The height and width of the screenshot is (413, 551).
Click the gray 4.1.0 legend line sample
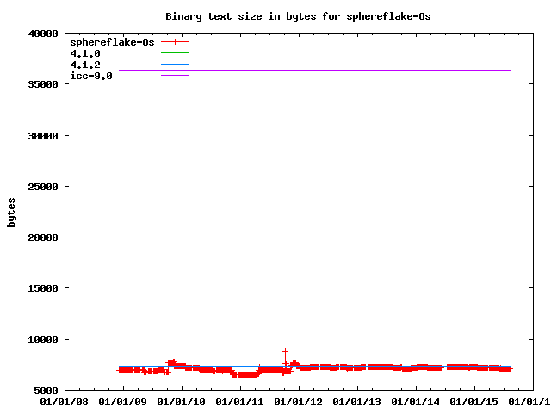click(175, 53)
